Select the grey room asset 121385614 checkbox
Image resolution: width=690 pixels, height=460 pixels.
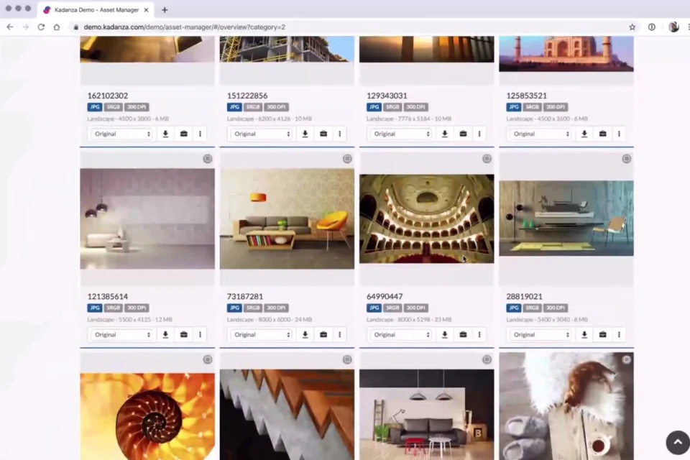point(207,159)
